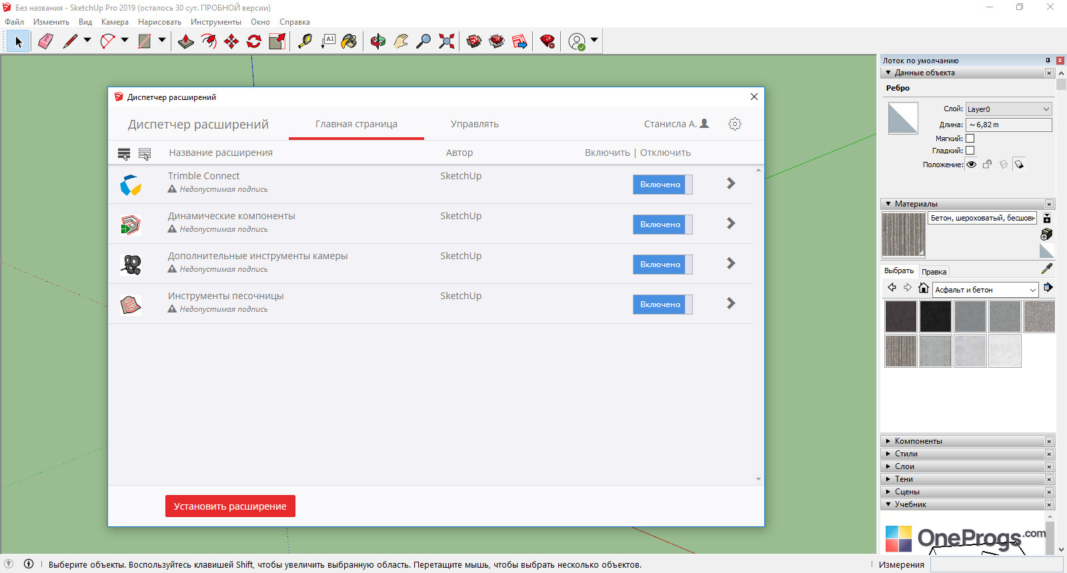This screenshot has width=1067, height=573.
Task: Open the materials Details arrow menu
Action: [1048, 288]
